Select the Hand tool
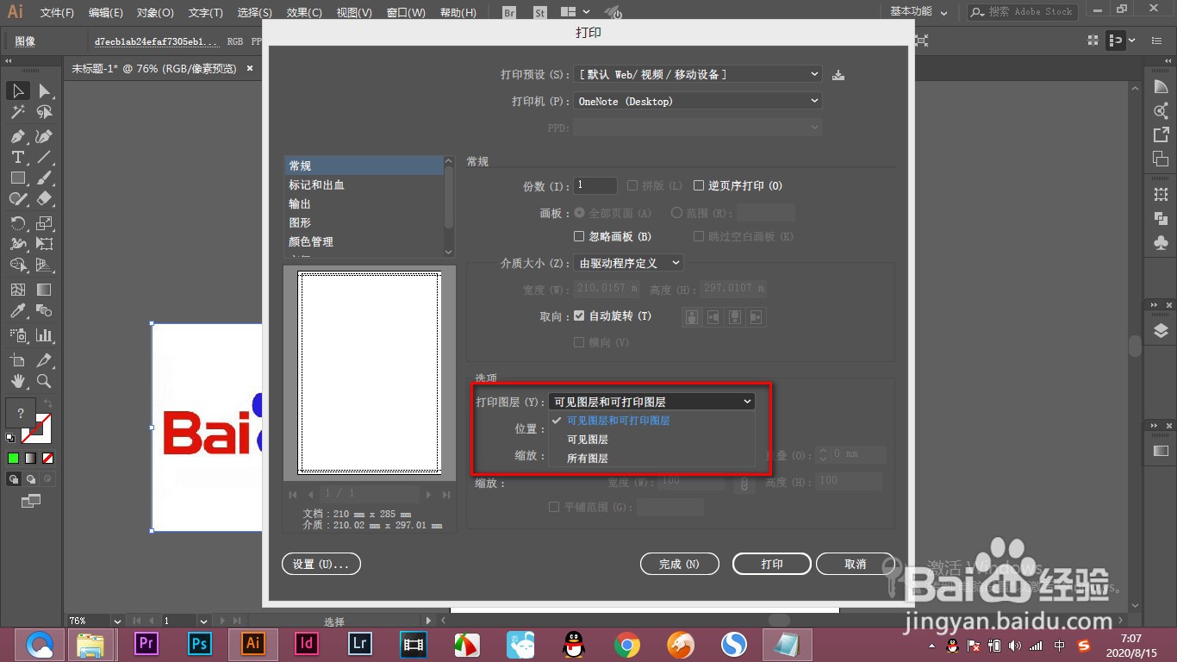 point(18,380)
